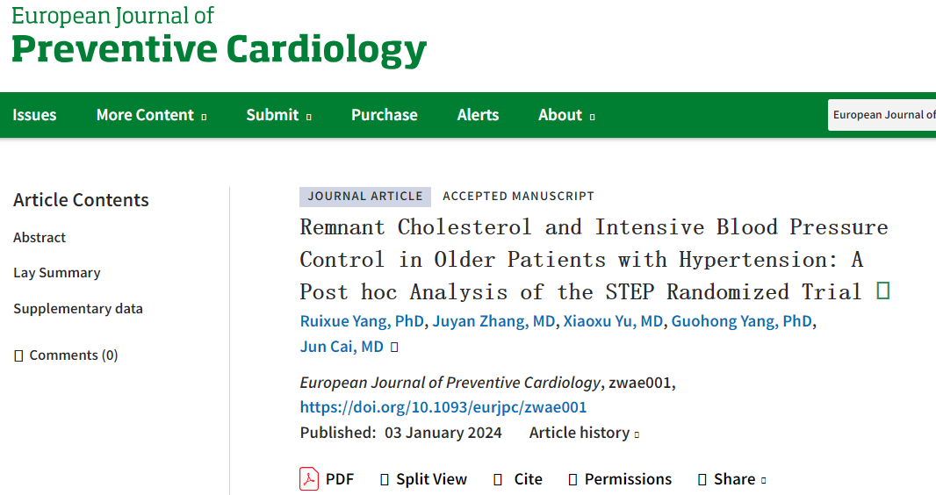Click the Split View icon
The height and width of the screenshot is (495, 936).
[x=385, y=479]
